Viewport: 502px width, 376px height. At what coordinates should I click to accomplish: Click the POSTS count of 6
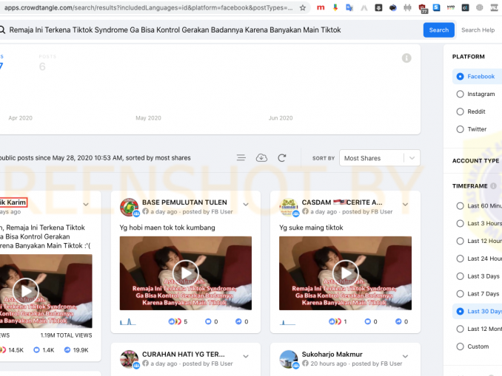pos(42,66)
